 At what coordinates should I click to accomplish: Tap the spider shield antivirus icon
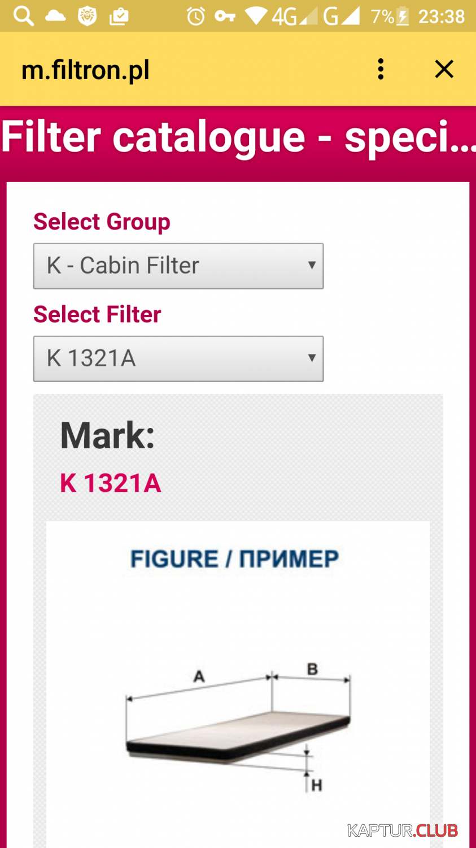tap(87, 16)
